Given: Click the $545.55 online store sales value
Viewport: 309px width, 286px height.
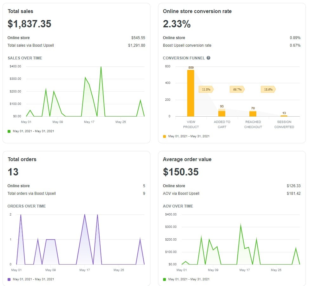Looking at the screenshot, I should [138, 38].
